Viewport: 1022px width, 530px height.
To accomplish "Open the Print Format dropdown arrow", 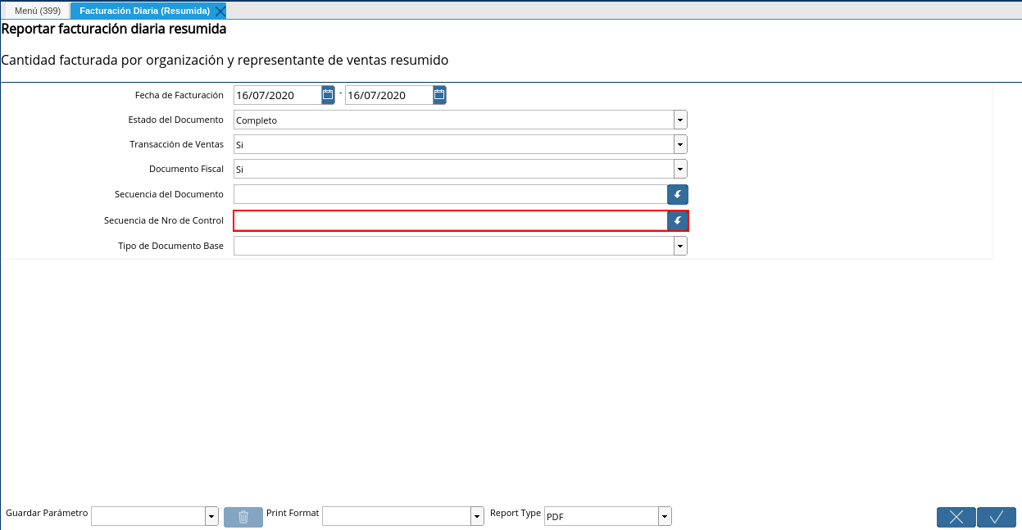I will click(x=478, y=516).
